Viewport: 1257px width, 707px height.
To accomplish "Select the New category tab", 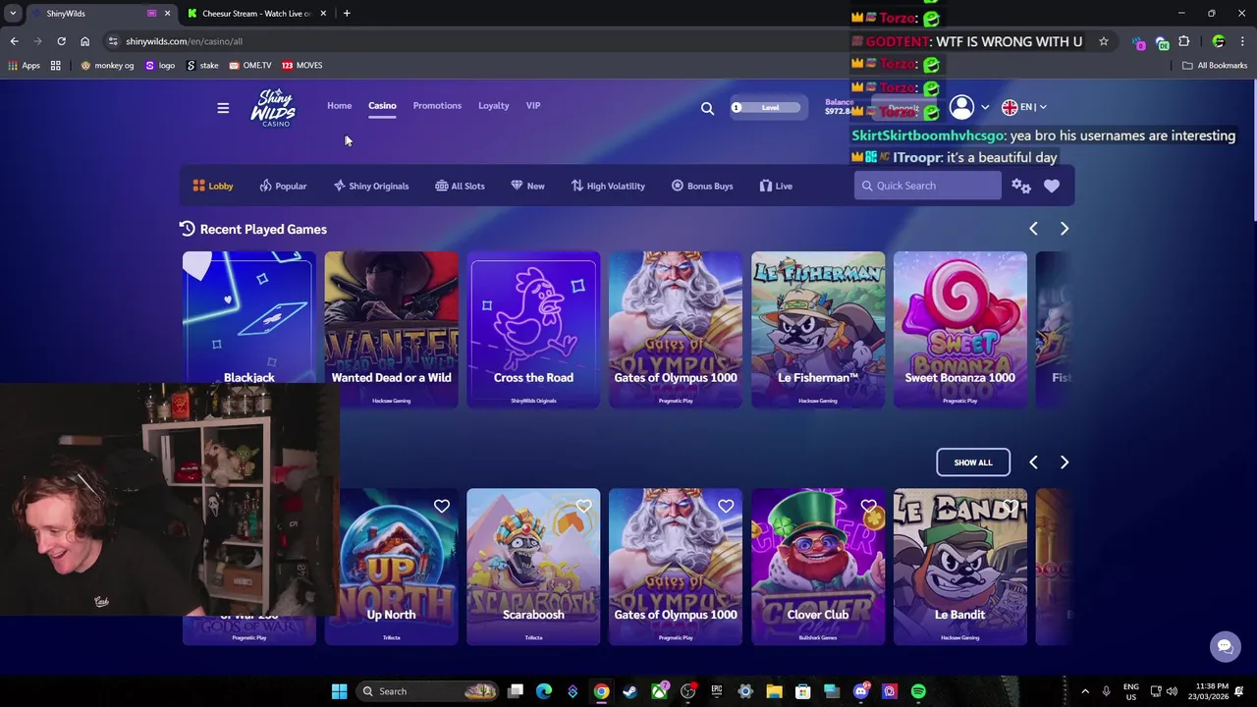I will click(x=527, y=186).
